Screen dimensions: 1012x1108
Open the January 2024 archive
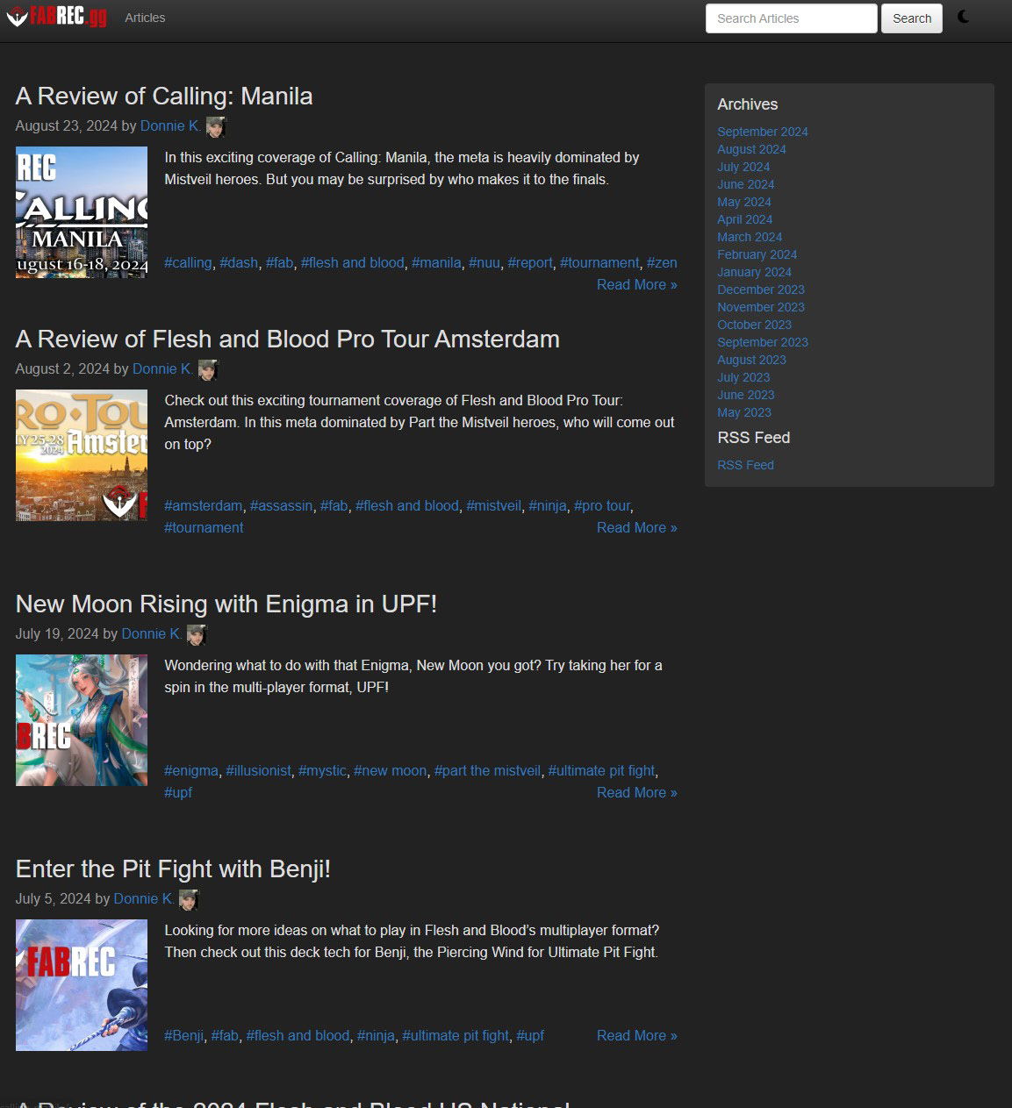755,272
